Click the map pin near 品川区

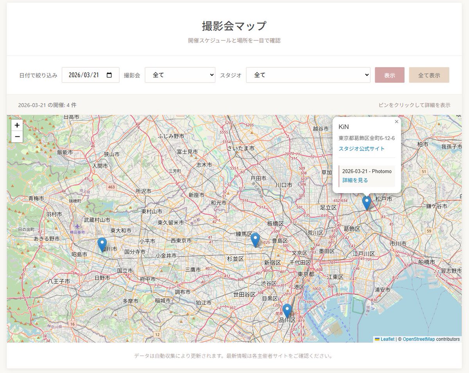click(x=287, y=311)
